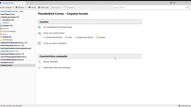Open the Borradores (14) folder
This screenshot has width=191, height=107.
click(8, 20)
